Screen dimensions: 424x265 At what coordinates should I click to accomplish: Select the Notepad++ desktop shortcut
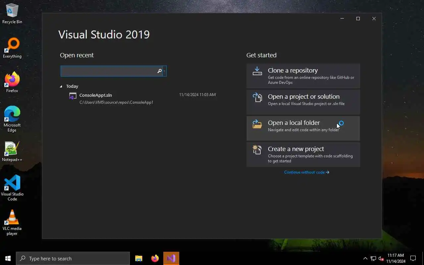[12, 151]
